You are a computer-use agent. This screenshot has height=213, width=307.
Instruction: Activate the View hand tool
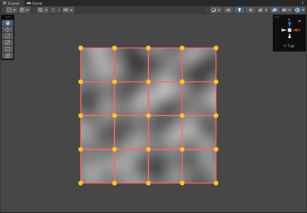coord(7,23)
